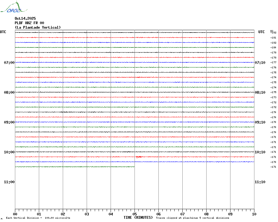Image resolution: width=278 pixels, height=222 pixels.
Task: Click the (La Plantade Vertical) label
Action: [38, 27]
